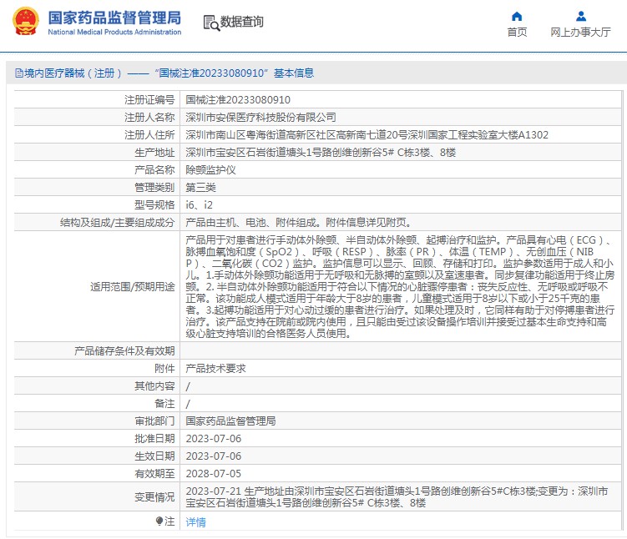
Task: Click the 结构及组成/主要组成成分 label
Action: pyautogui.click(x=118, y=223)
